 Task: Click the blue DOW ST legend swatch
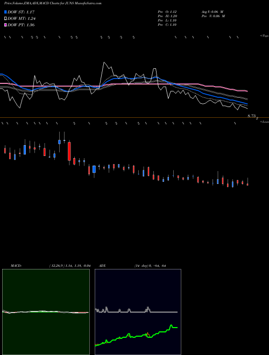click(x=6, y=12)
